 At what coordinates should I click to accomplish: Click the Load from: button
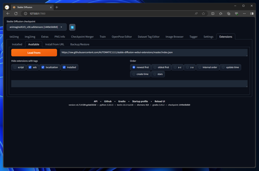point(34,53)
